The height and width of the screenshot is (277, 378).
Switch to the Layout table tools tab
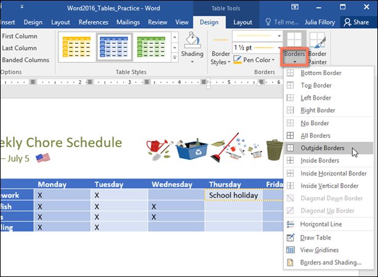pos(243,22)
